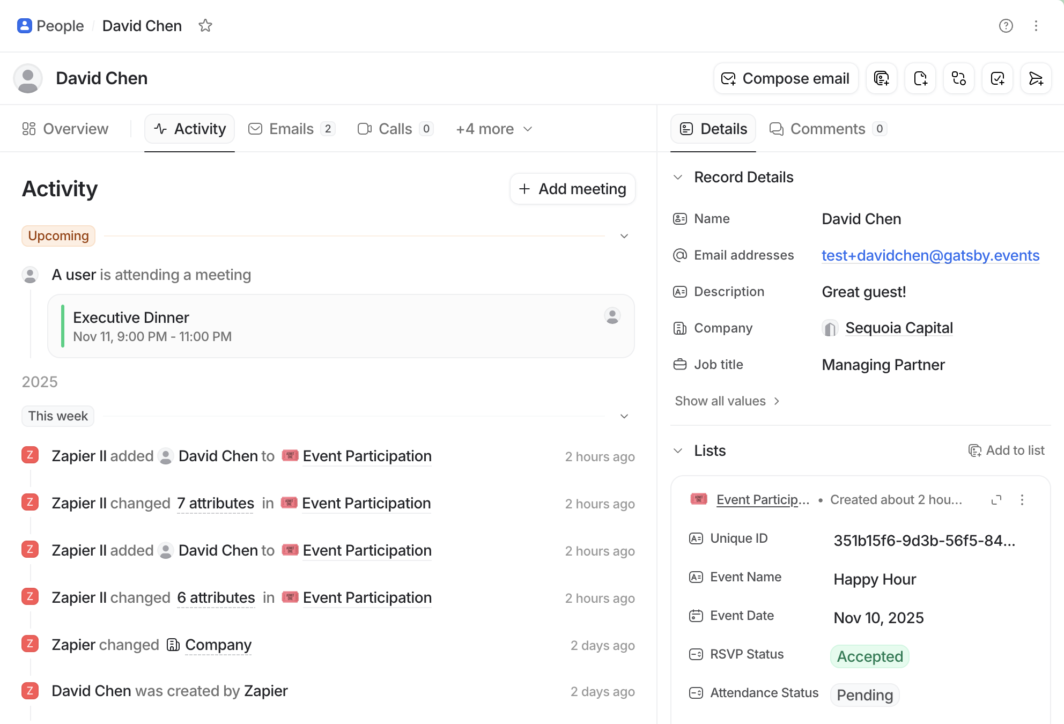Attach a file using the file icon
Screen dimensions: 1064x724
coord(920,78)
